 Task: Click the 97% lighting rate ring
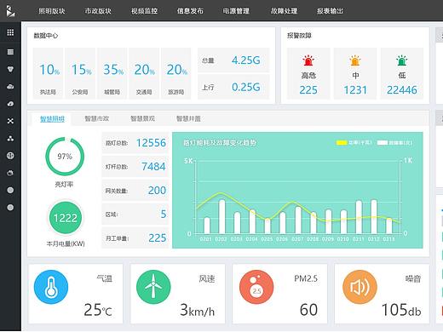[65, 157]
